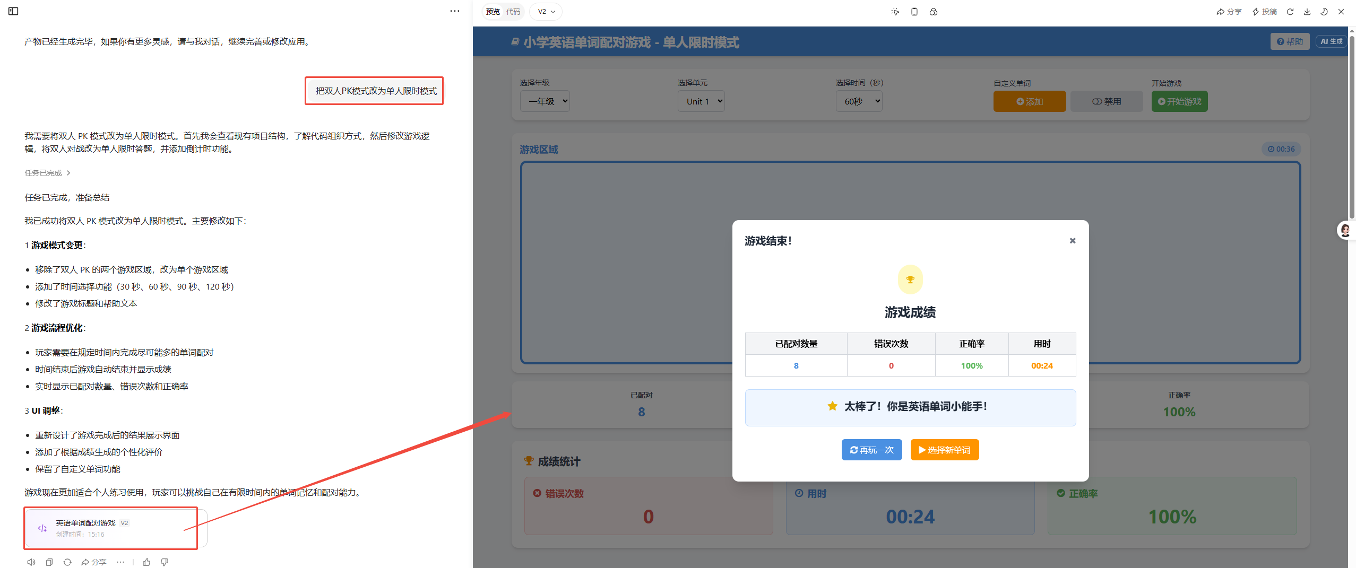The height and width of the screenshot is (568, 1356).
Task: Open the 一年级 grade dropdown
Action: tap(545, 101)
